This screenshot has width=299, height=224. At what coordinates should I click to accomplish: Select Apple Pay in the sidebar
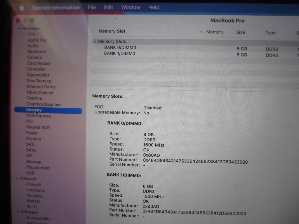[x=37, y=40]
